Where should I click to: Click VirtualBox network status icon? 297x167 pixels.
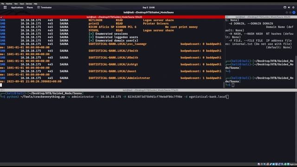(268, 164)
